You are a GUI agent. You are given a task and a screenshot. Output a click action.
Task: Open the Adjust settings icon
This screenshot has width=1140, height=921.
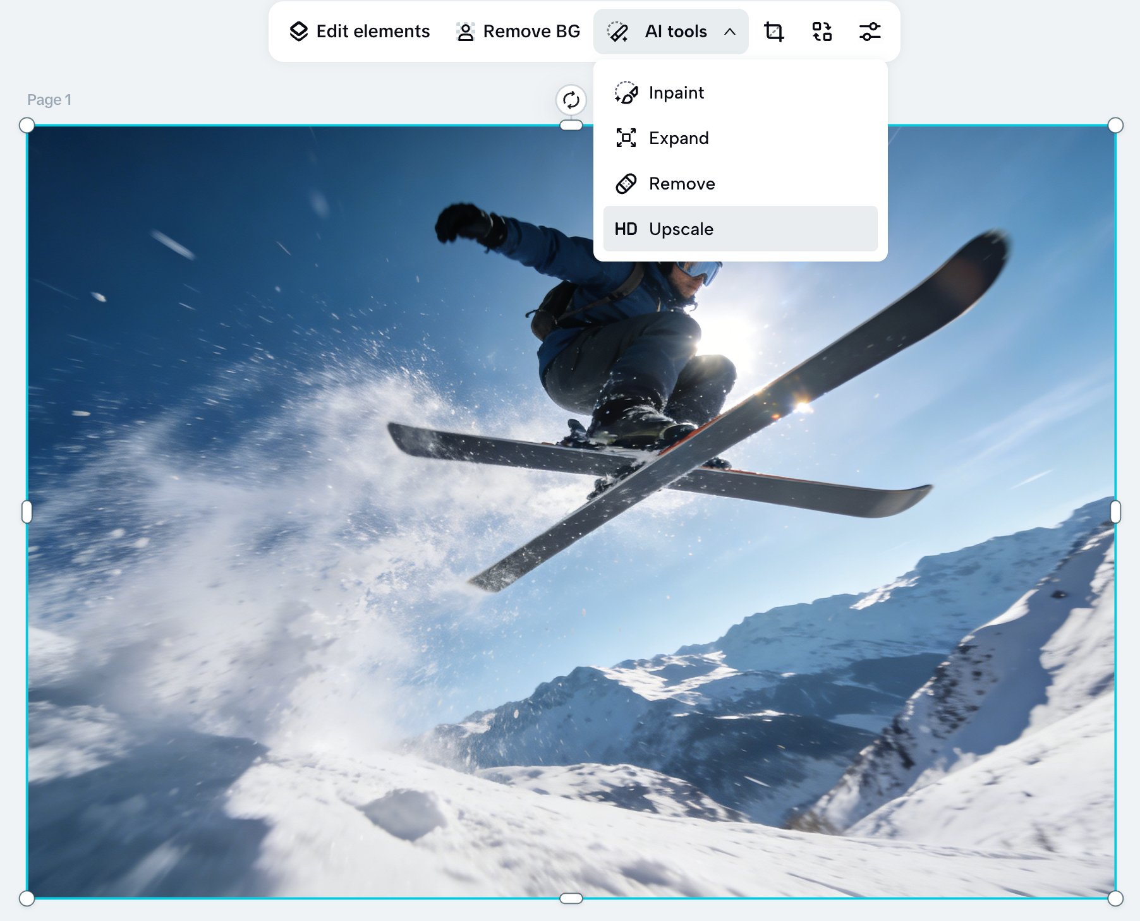tap(870, 31)
